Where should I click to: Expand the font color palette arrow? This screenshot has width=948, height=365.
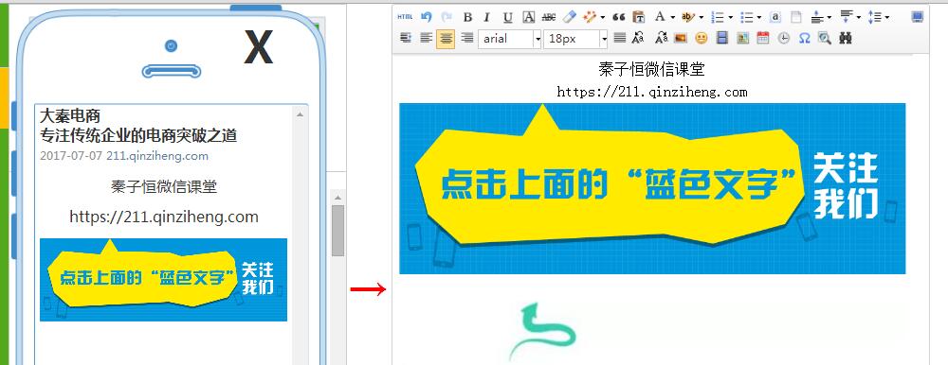[x=673, y=18]
